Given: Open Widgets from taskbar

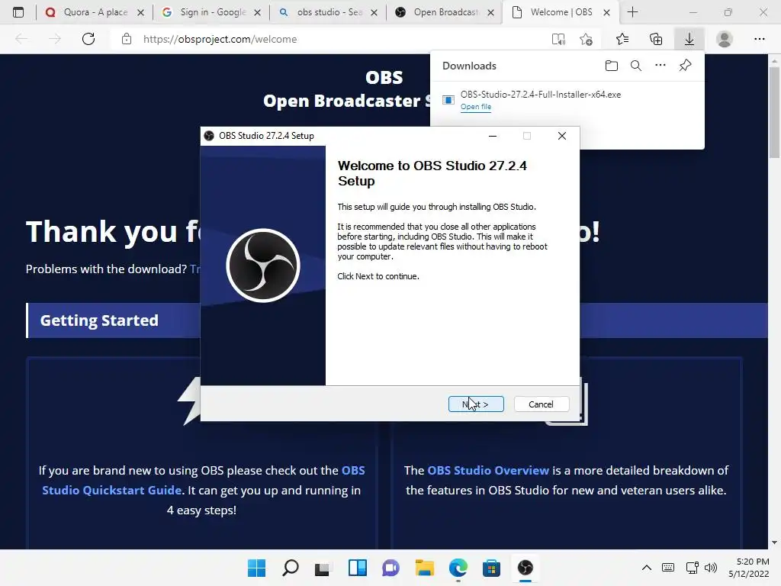Looking at the screenshot, I should (x=357, y=568).
